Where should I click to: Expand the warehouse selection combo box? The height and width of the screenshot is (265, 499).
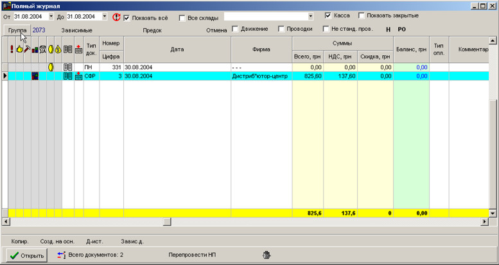[311, 17]
